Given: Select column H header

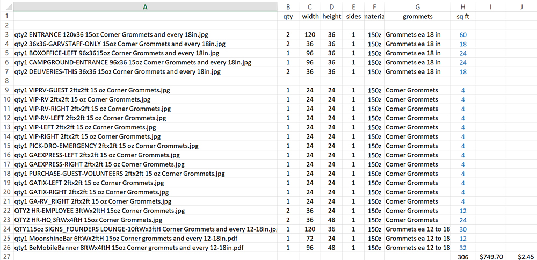Looking at the screenshot, I should tap(463, 6).
